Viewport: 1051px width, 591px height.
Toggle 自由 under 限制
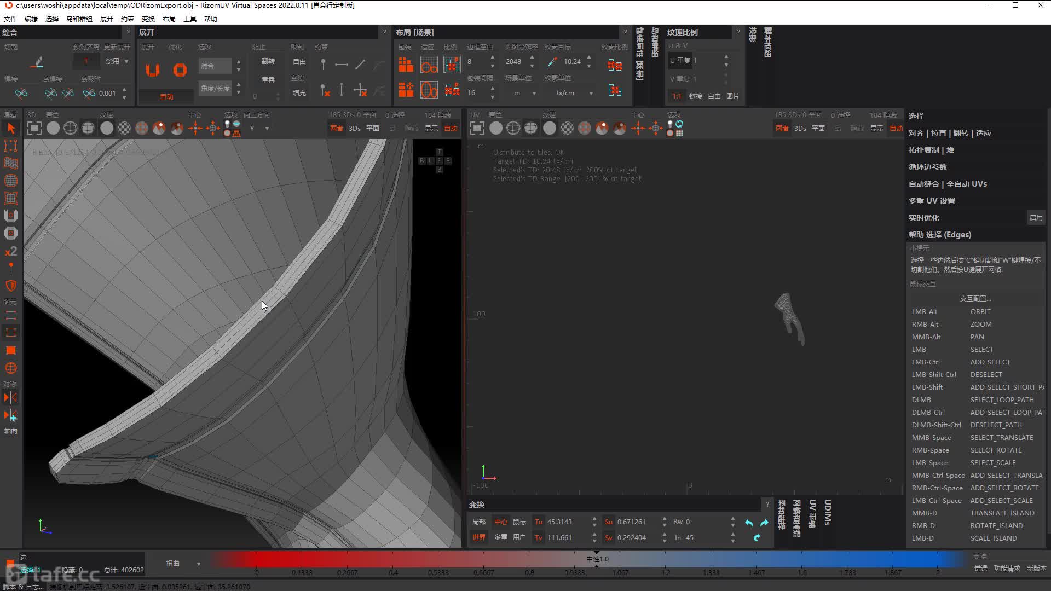point(299,62)
